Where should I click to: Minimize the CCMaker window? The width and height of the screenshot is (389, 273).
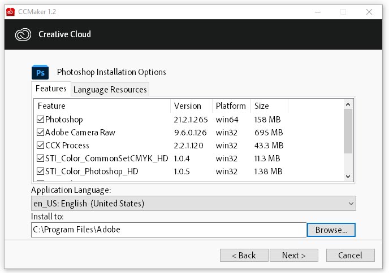pyautogui.click(x=318, y=12)
